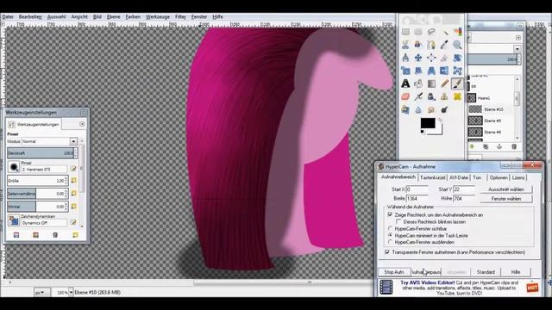Select the Scissors Select tool

coord(405,45)
